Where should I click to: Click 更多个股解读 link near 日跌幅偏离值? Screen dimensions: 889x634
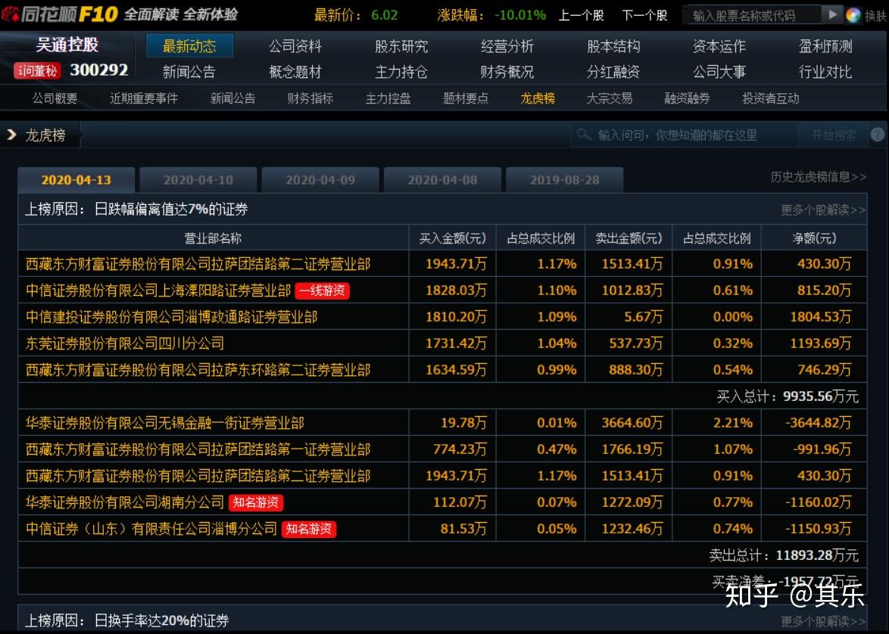823,210
